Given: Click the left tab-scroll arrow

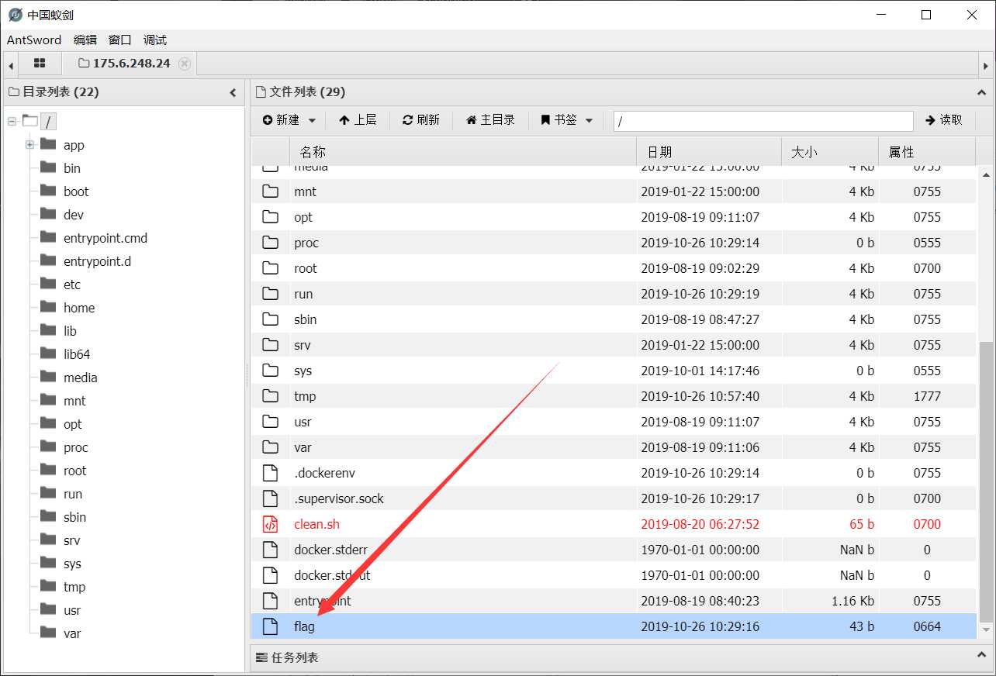Looking at the screenshot, I should (11, 65).
